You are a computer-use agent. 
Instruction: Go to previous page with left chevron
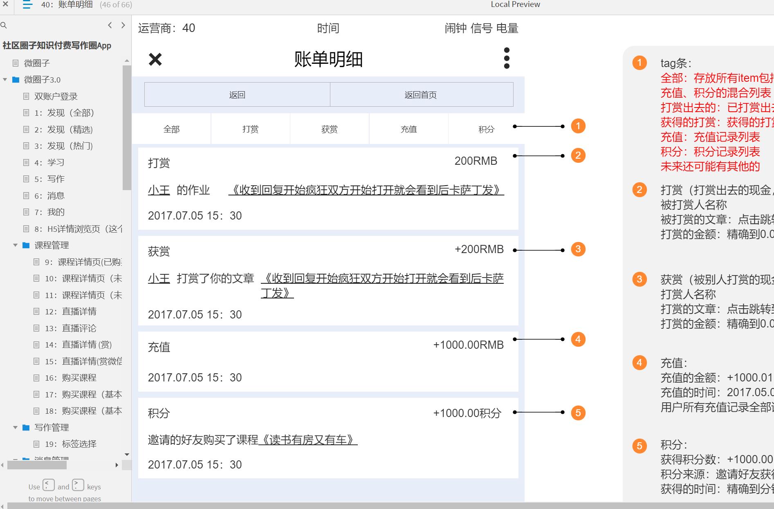[110, 25]
